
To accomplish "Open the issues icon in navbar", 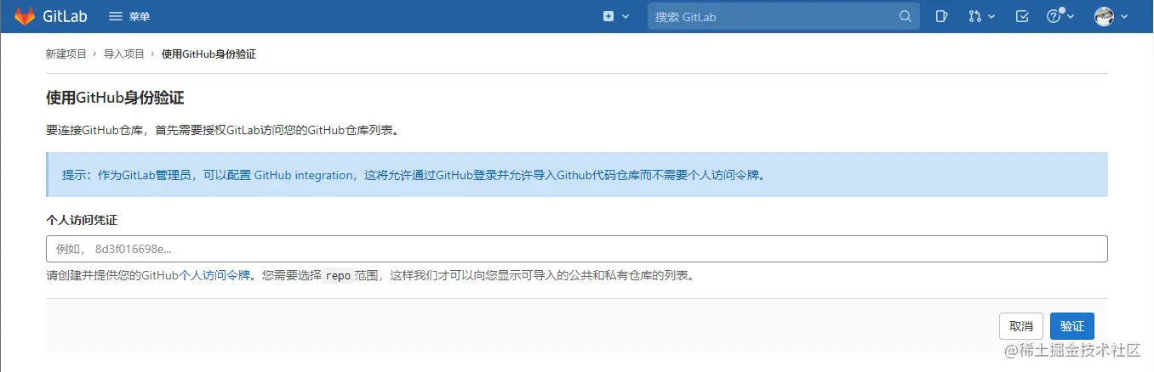I will (942, 16).
